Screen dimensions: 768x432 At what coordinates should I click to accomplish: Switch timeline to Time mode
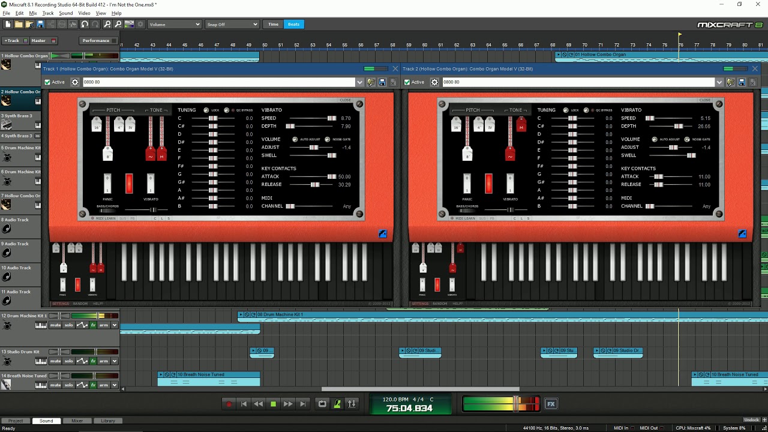pyautogui.click(x=274, y=25)
